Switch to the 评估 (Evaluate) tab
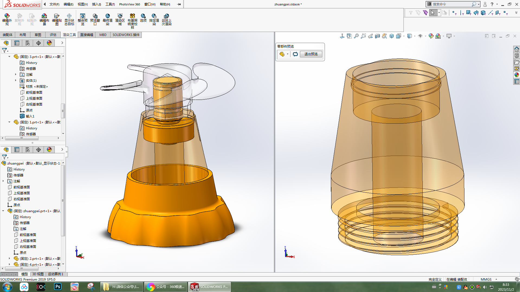Screen dimensions: 520x292 coord(53,35)
